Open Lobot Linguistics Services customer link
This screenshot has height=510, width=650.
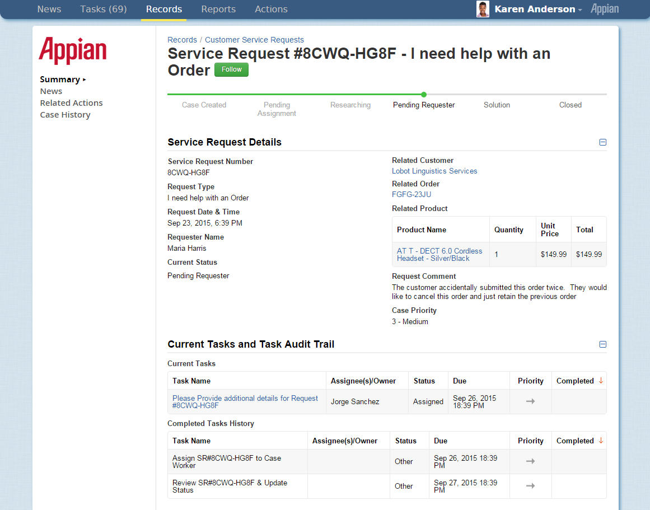click(x=434, y=171)
